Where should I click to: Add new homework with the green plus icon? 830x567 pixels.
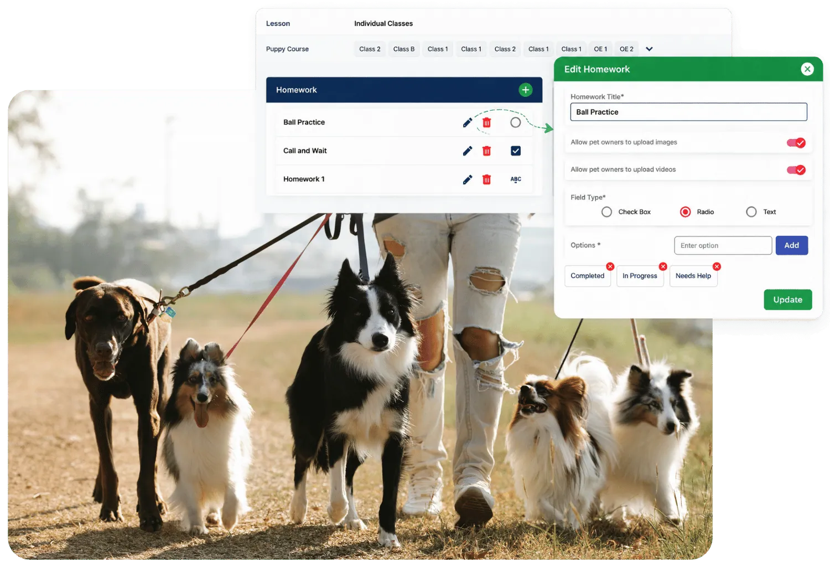click(525, 90)
